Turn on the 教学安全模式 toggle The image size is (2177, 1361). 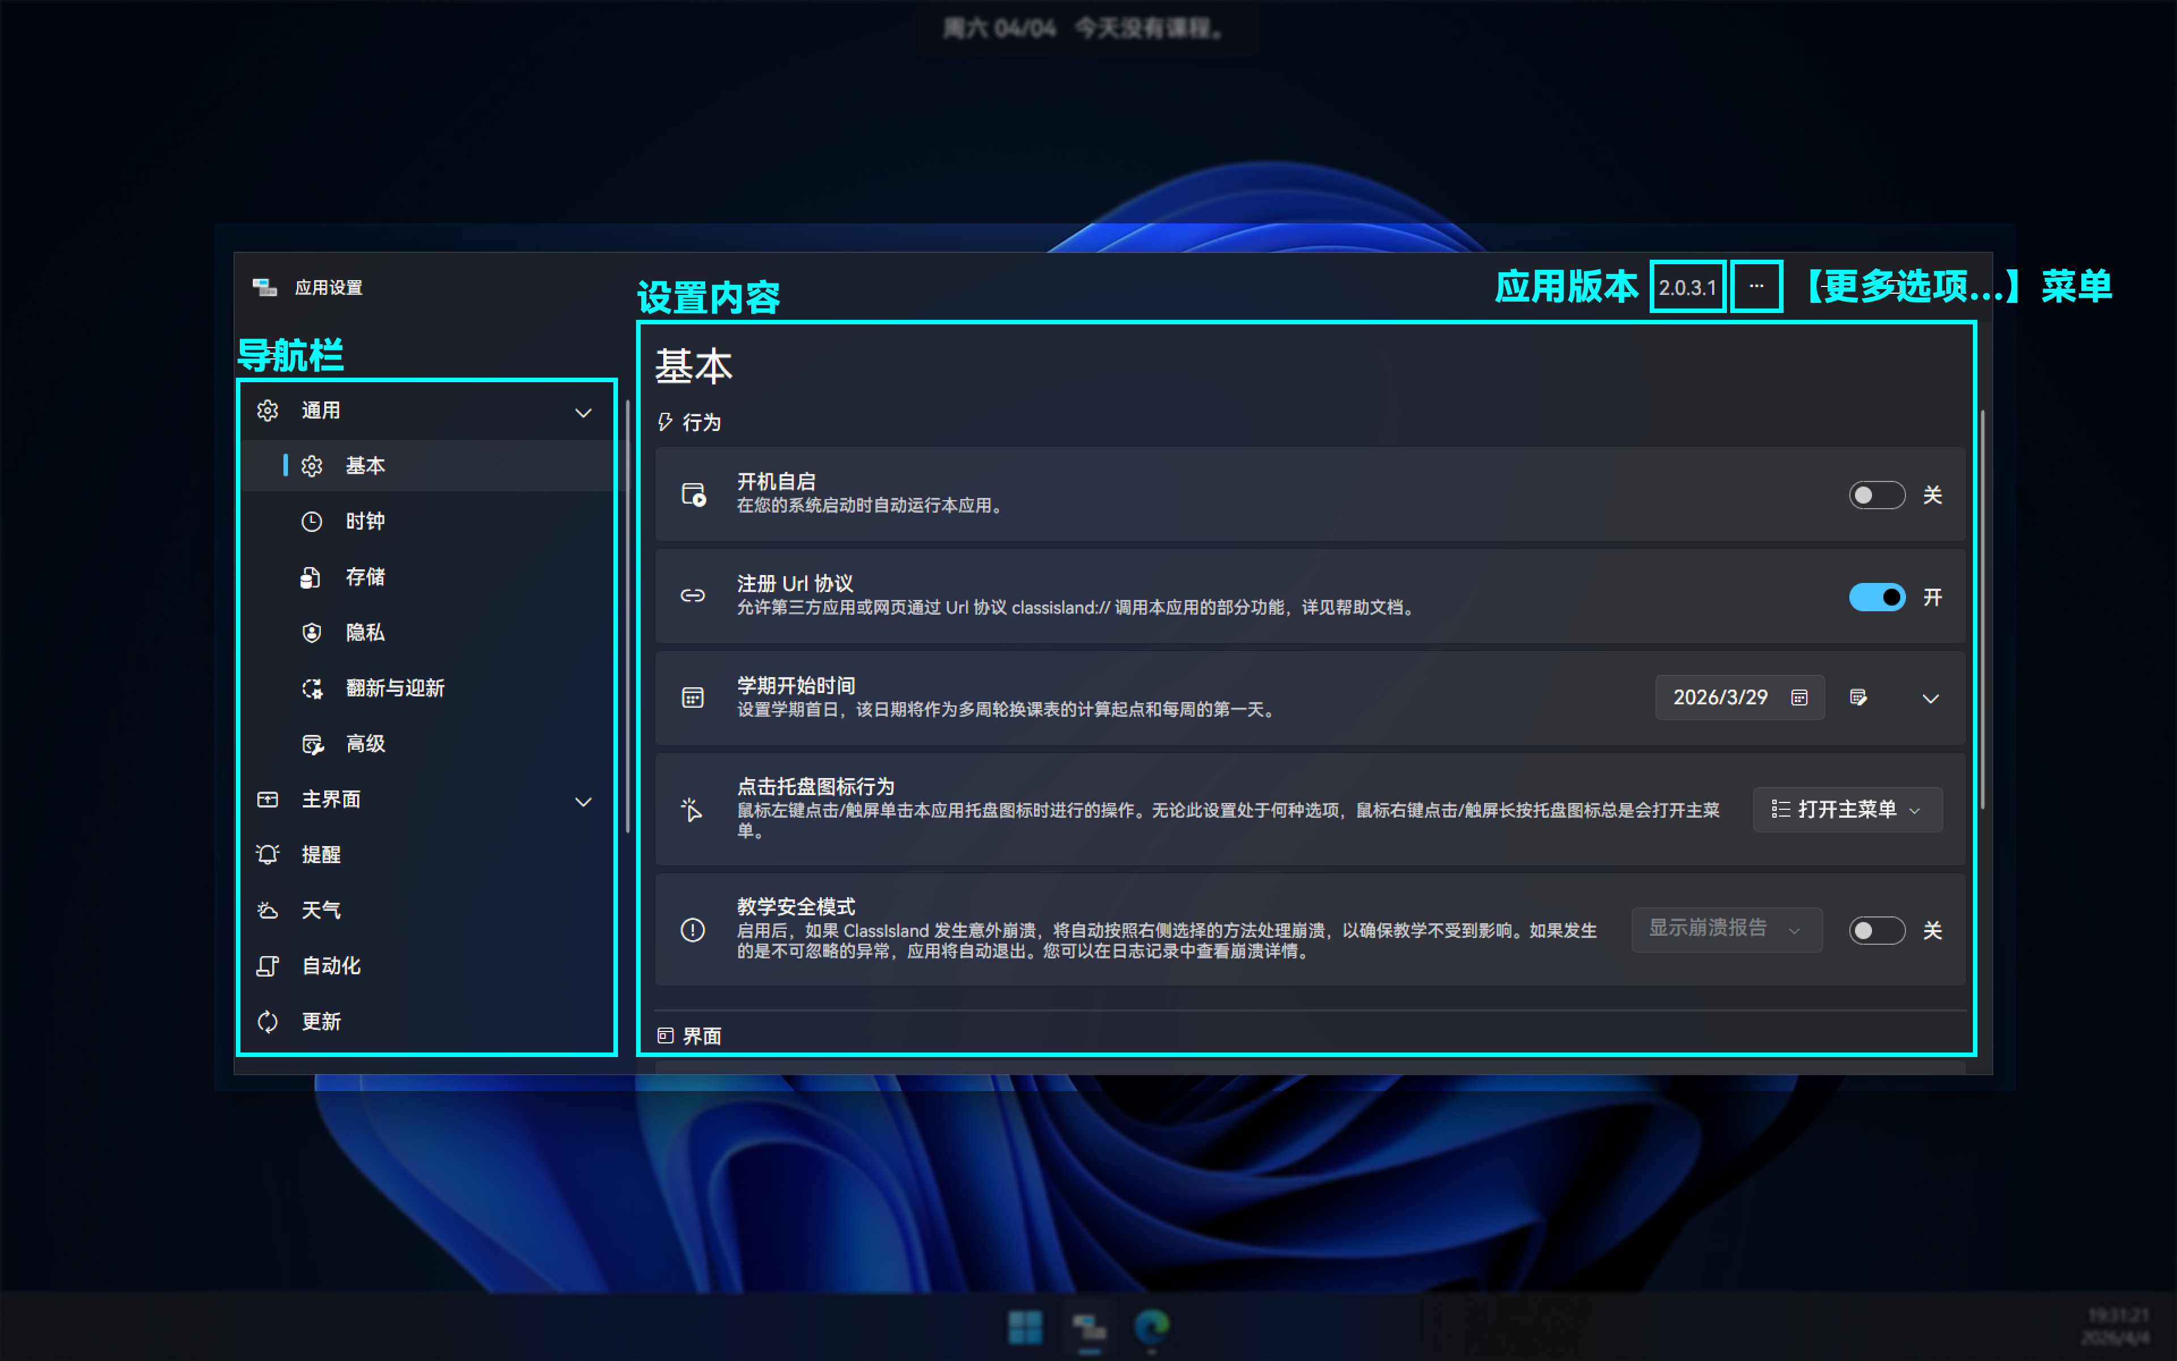[1877, 930]
